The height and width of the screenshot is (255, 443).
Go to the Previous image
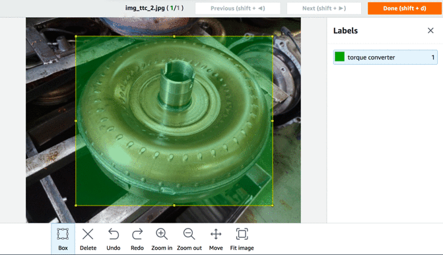point(238,8)
